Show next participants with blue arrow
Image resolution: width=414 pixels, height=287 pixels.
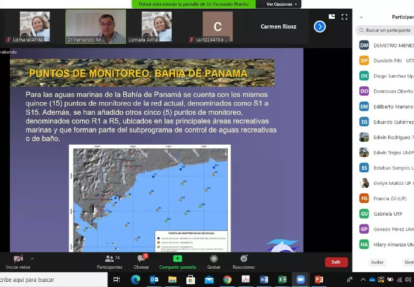(x=320, y=26)
